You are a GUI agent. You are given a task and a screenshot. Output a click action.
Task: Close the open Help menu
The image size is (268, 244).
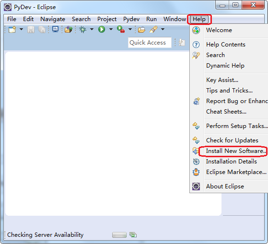click(x=199, y=19)
